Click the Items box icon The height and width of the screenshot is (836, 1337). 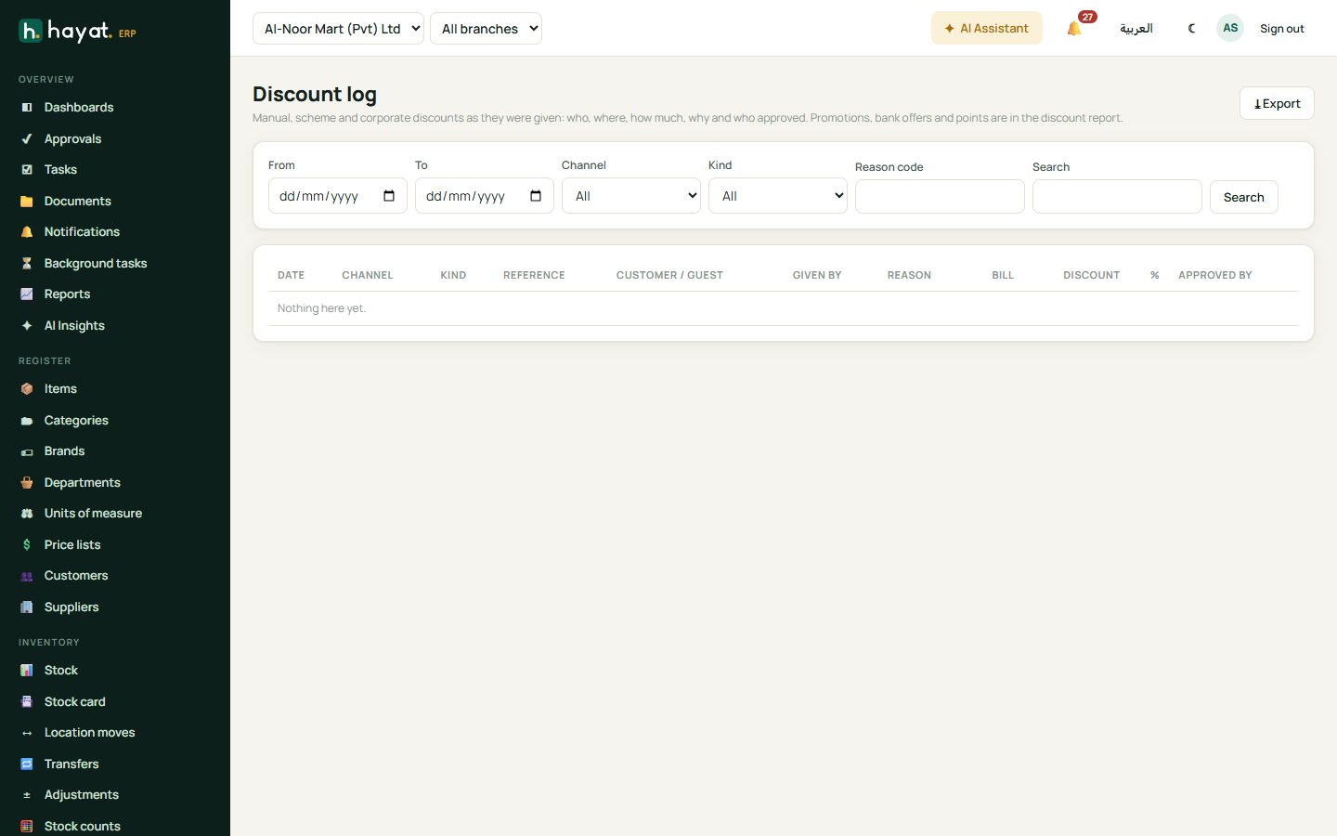(x=27, y=389)
